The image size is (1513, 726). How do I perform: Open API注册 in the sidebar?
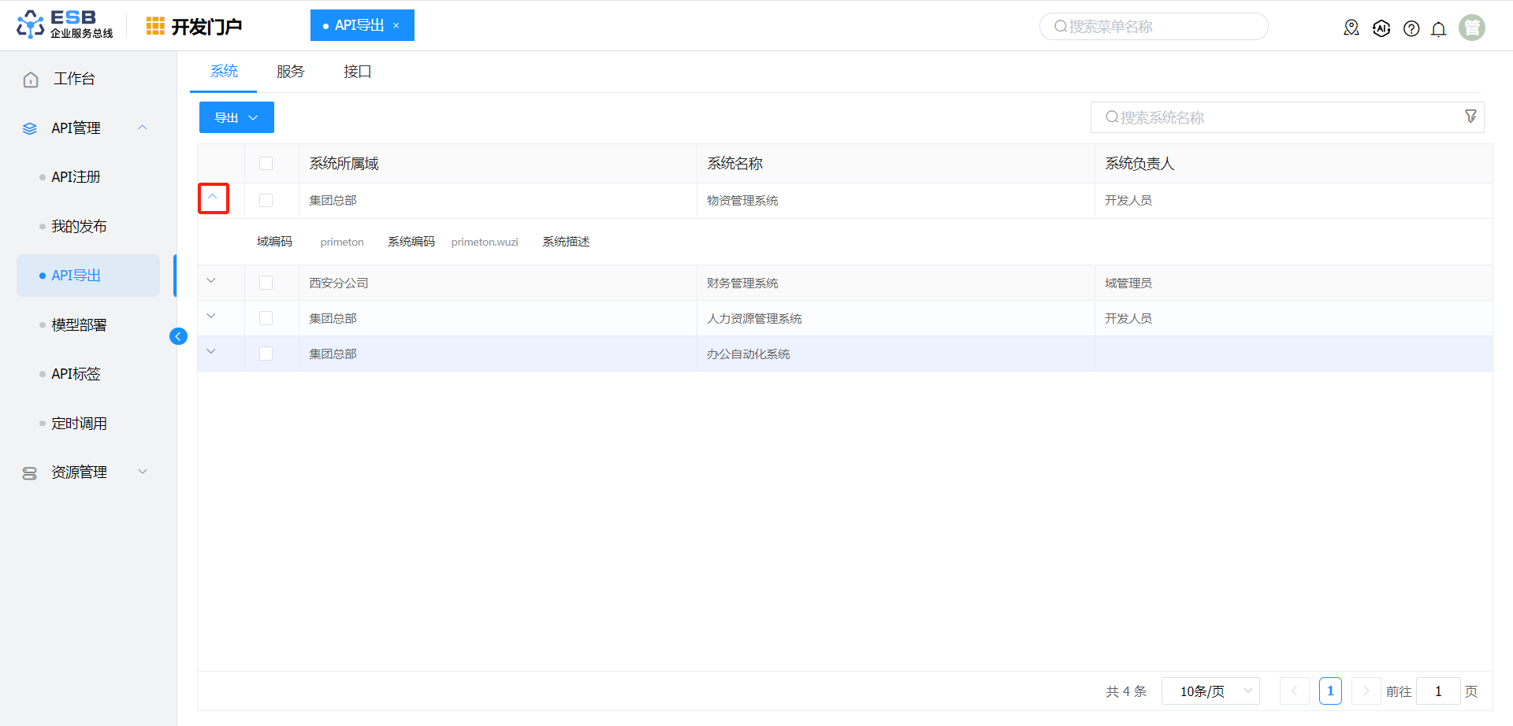(x=76, y=177)
